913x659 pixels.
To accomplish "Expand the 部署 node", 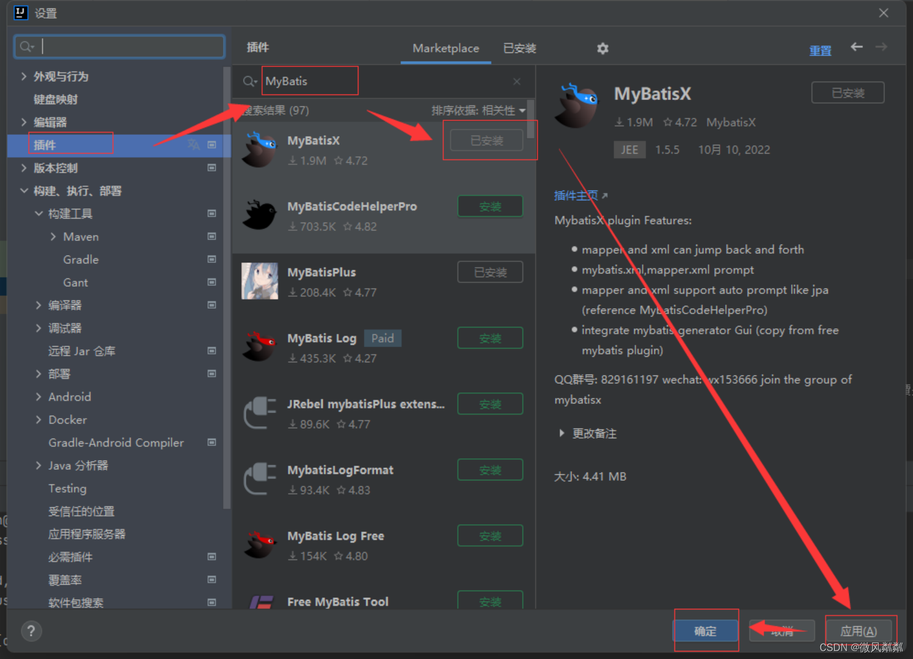I will tap(38, 373).
